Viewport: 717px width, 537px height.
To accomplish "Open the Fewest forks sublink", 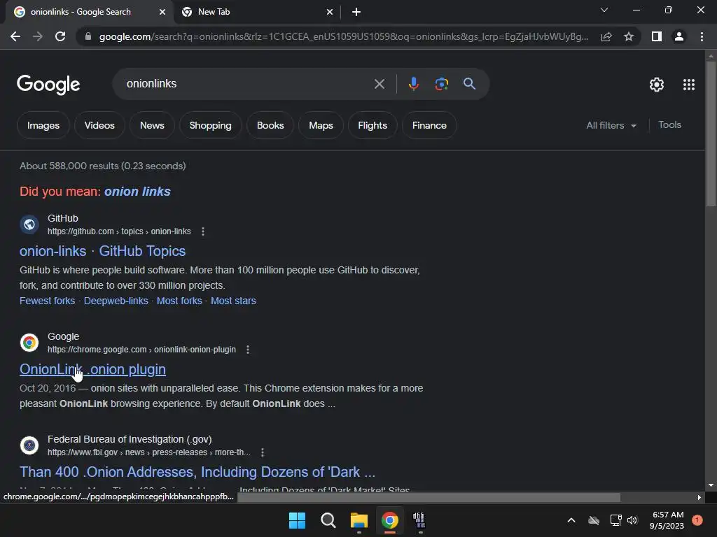I will tap(47, 301).
